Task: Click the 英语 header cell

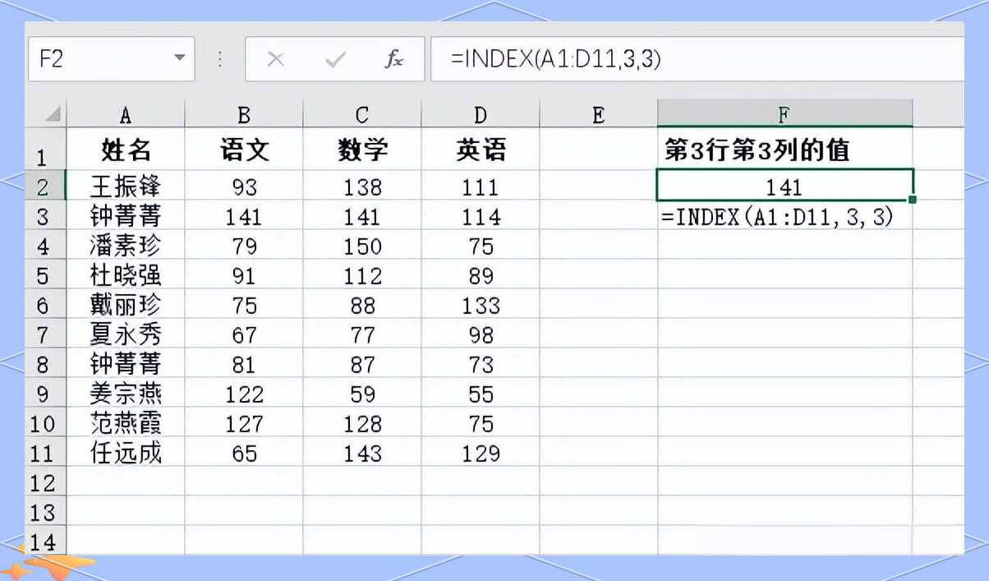Action: pos(481,150)
